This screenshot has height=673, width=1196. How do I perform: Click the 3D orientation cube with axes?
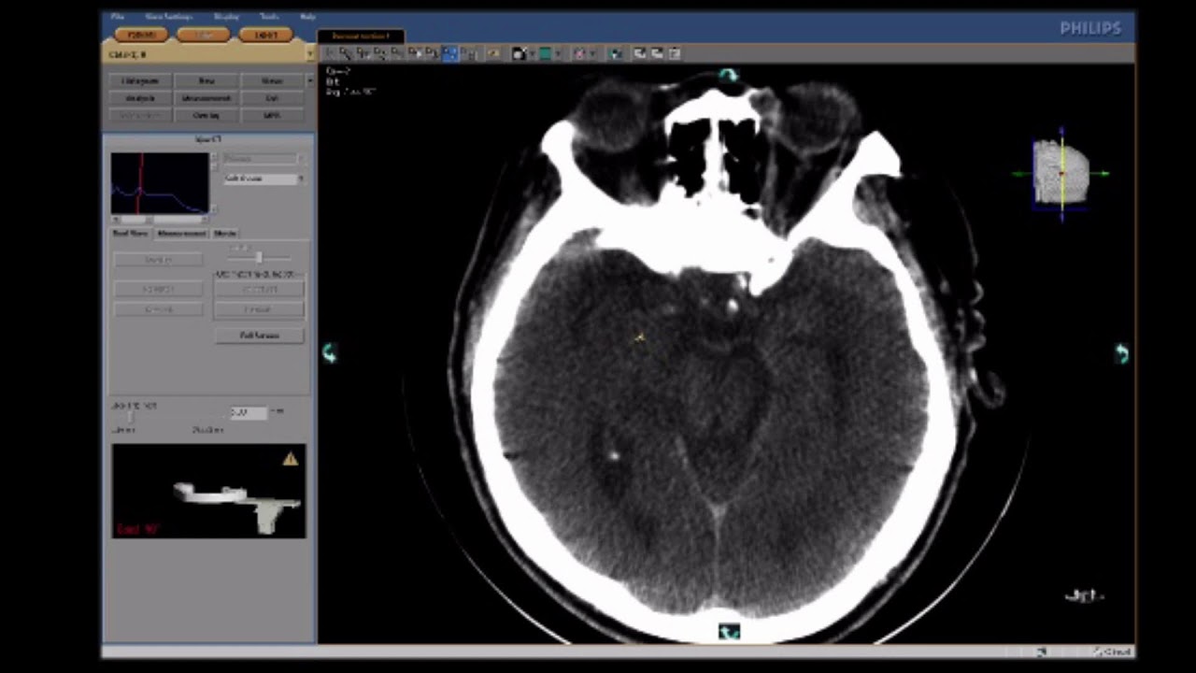(1061, 174)
